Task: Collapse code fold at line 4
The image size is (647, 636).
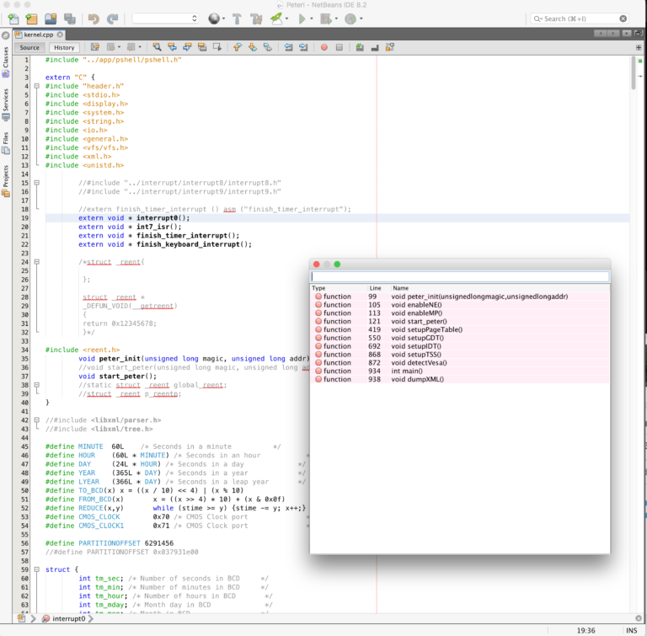Action: (x=37, y=86)
